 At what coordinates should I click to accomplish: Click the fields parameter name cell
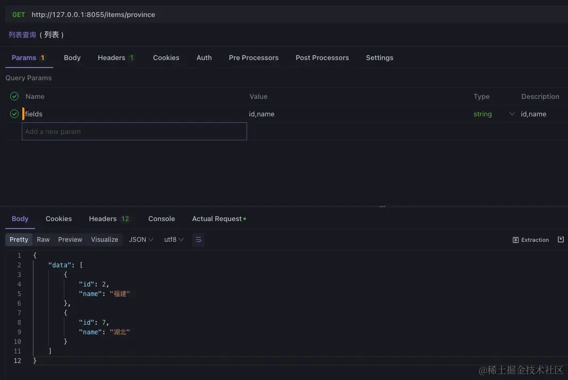(x=134, y=114)
